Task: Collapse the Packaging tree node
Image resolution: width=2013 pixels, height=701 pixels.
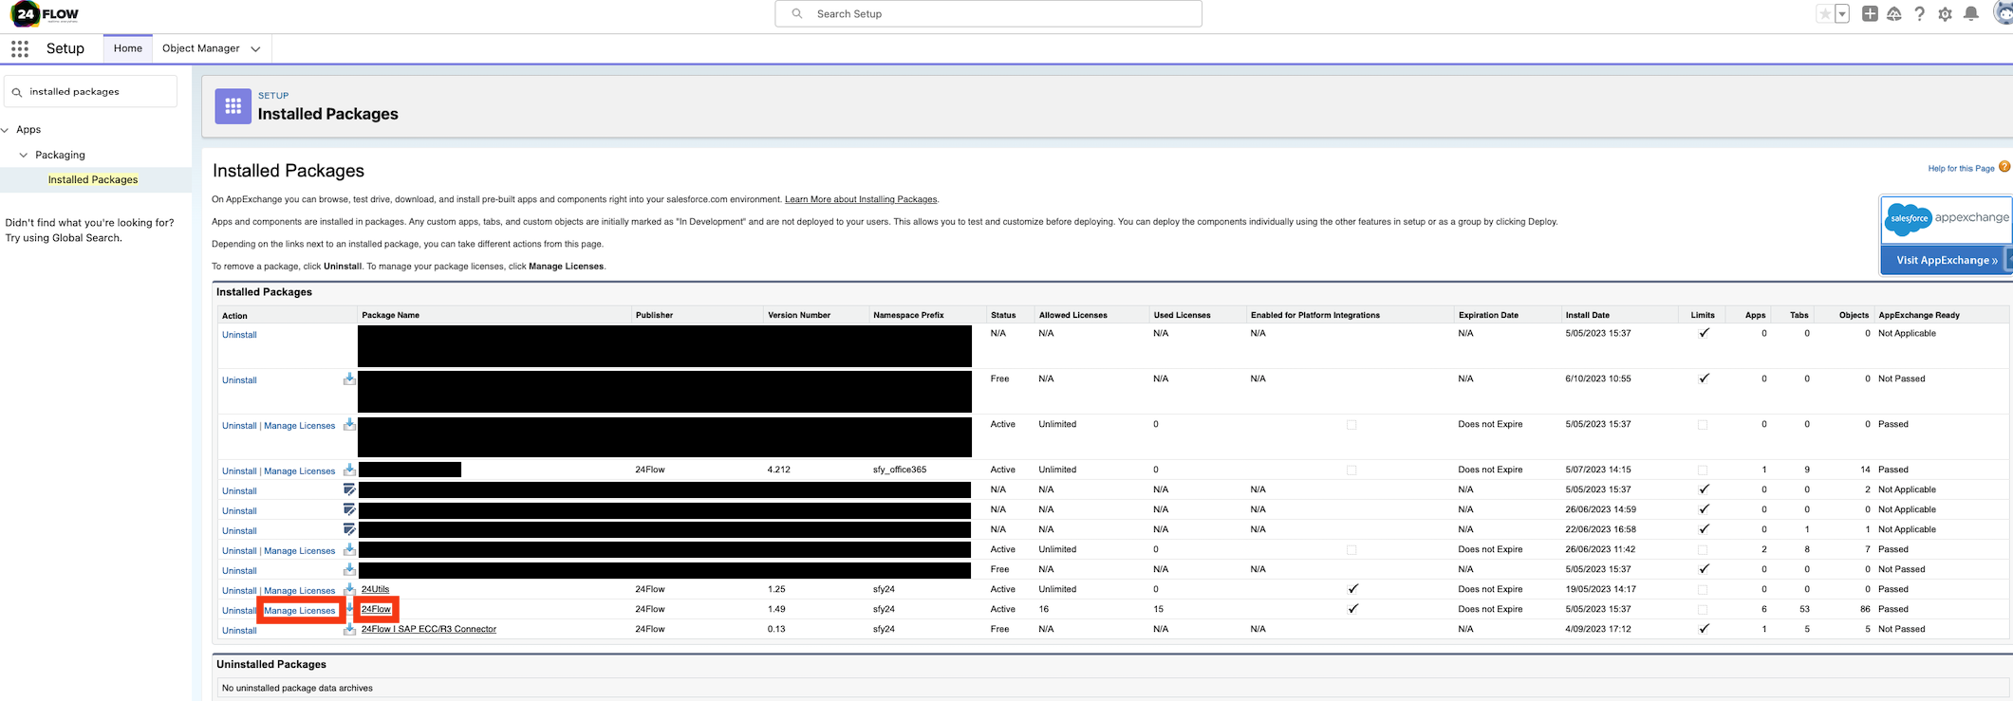Action: pos(24,155)
